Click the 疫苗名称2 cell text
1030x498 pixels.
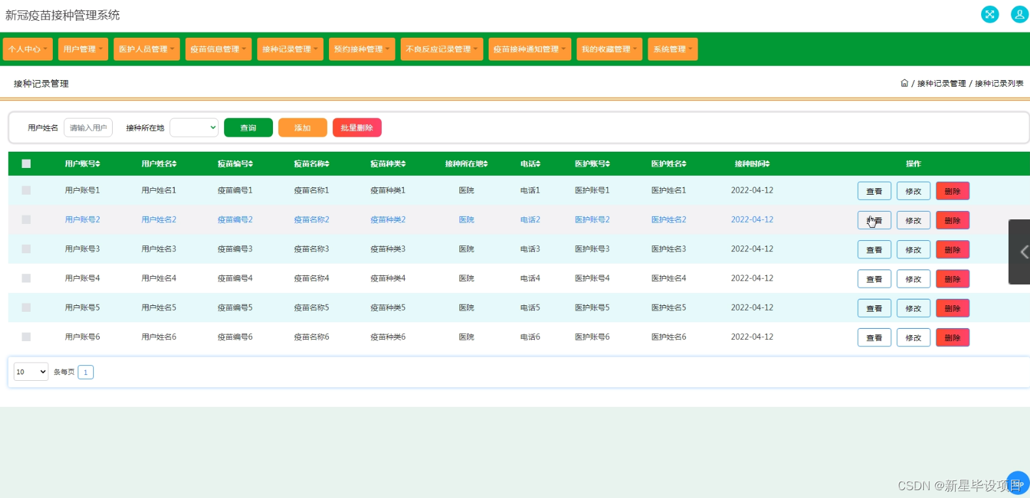click(311, 219)
